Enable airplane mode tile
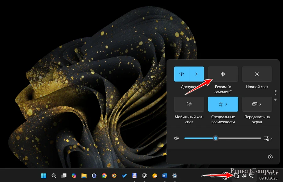The height and width of the screenshot is (182, 283). (x=223, y=74)
